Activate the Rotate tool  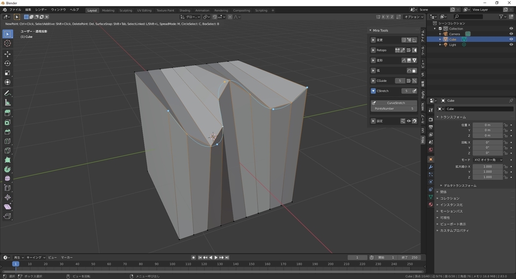click(7, 64)
